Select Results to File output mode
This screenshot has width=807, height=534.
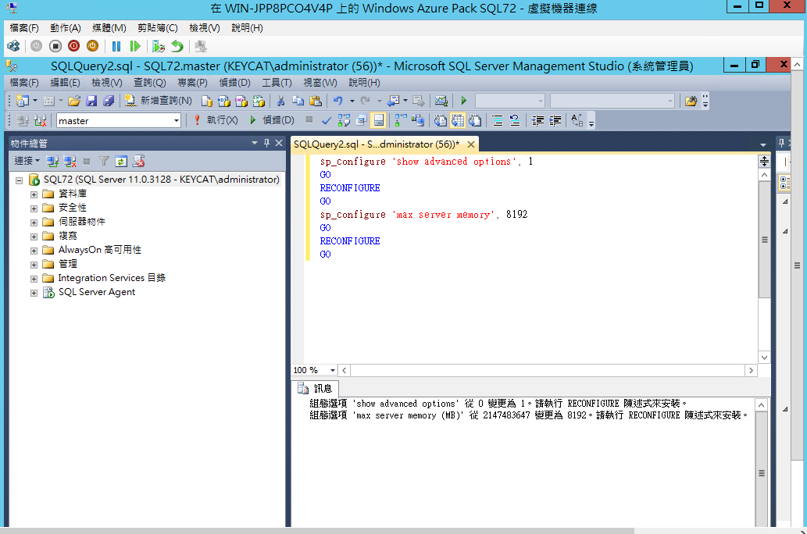point(475,120)
